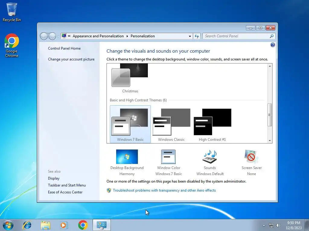Viewport: 309px width, 231px height.
Task: Launch Internet Explorer from the taskbar
Action: point(27,225)
